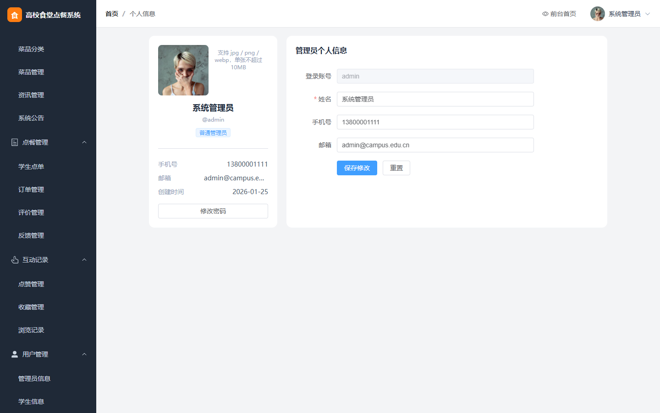Click the 用户管理 person icon
The width and height of the screenshot is (660, 413).
click(x=15, y=354)
